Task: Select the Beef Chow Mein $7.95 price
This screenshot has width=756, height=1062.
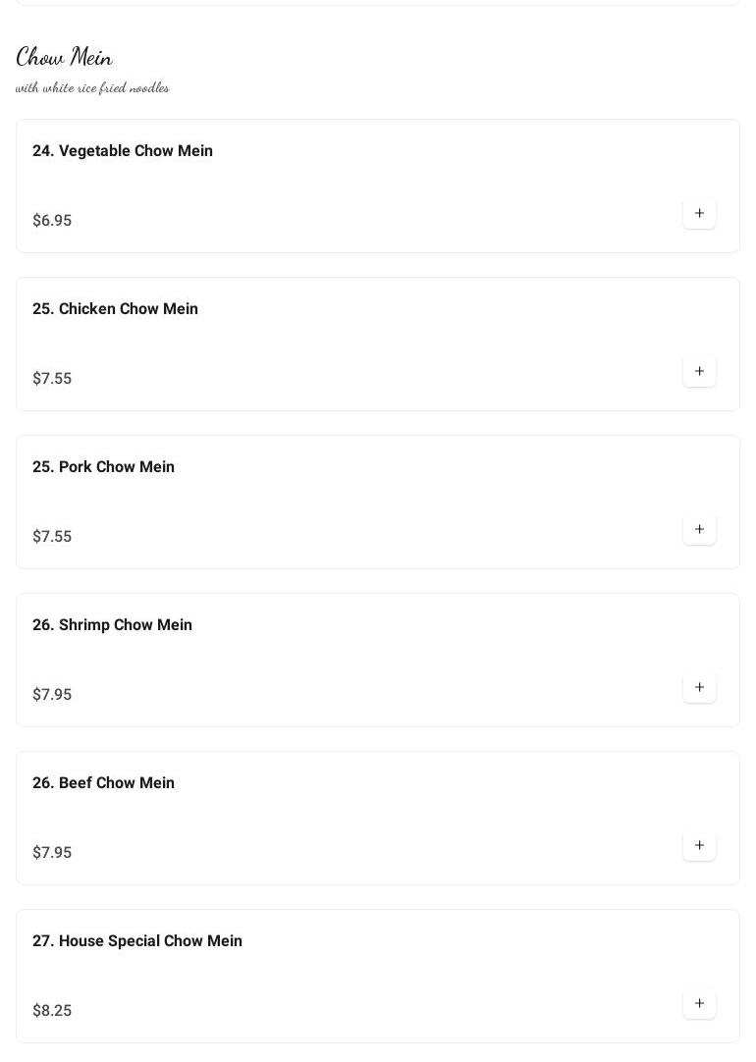Action: [52, 853]
